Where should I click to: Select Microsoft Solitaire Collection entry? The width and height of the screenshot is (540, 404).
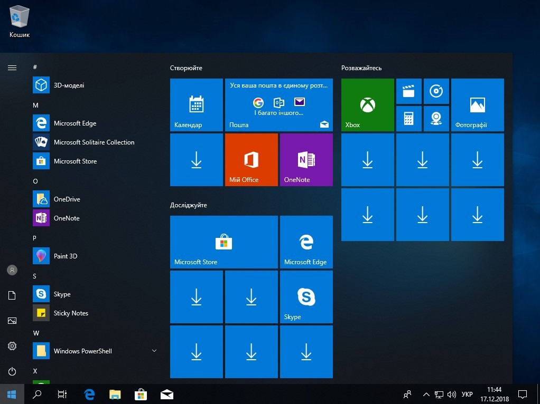click(94, 142)
